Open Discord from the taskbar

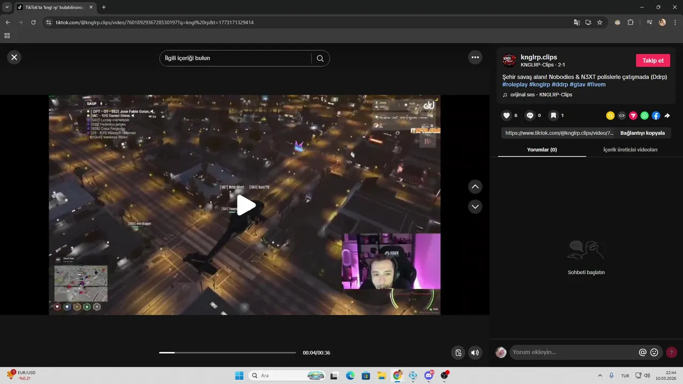point(428,375)
